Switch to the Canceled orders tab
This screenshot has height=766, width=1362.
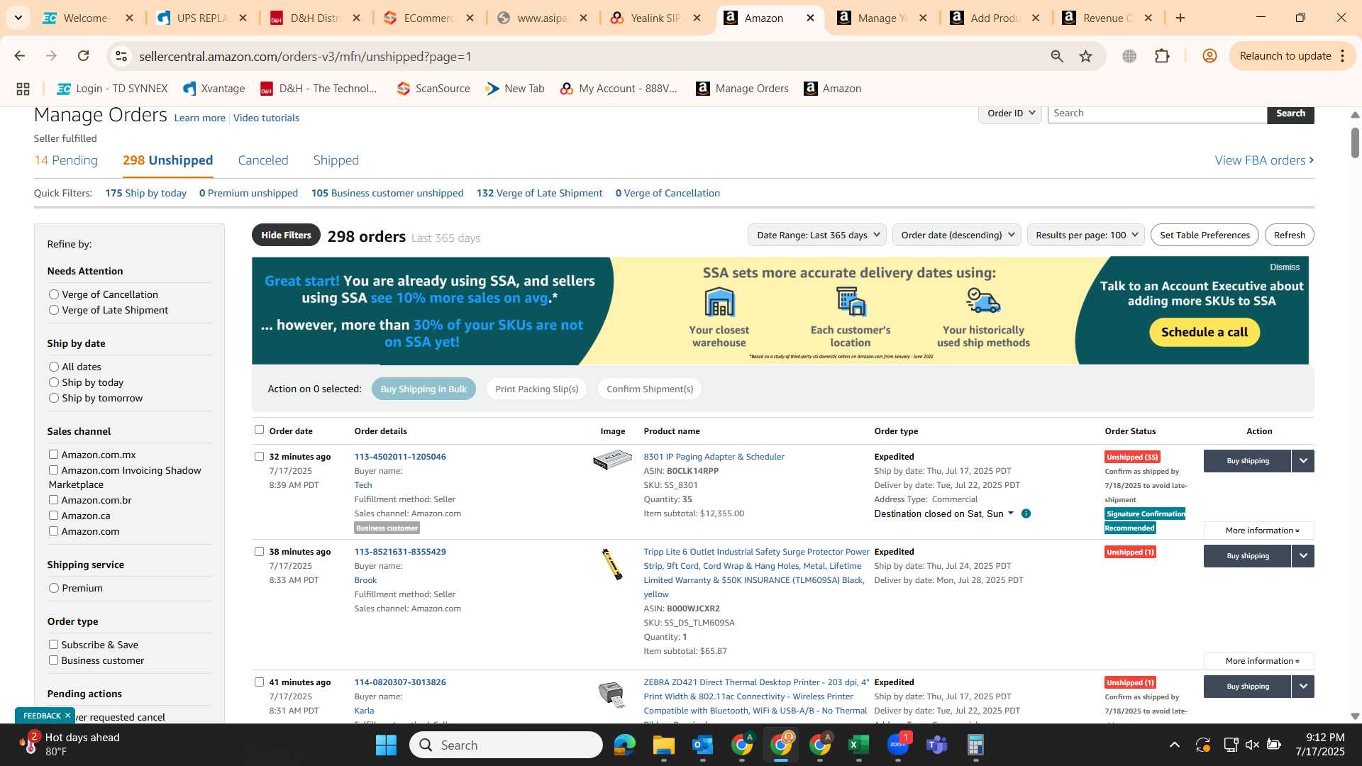(x=263, y=160)
